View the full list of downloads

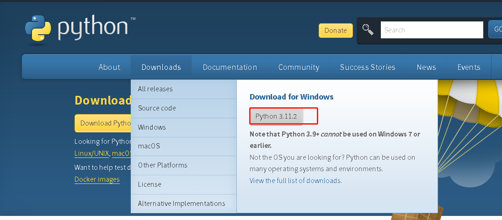295,181
